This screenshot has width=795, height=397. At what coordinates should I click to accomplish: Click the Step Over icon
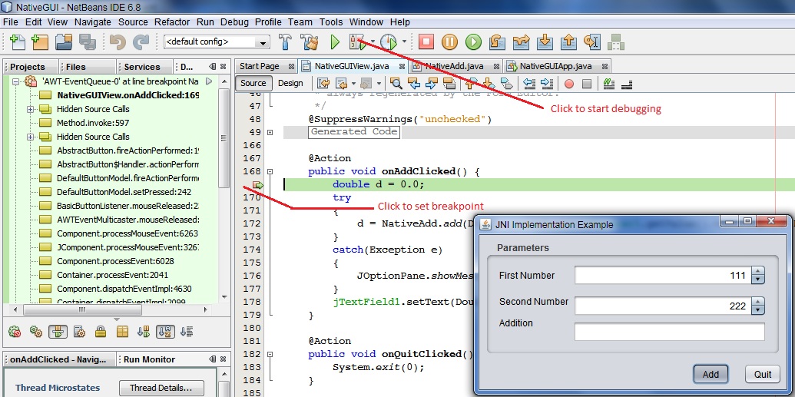pos(497,42)
